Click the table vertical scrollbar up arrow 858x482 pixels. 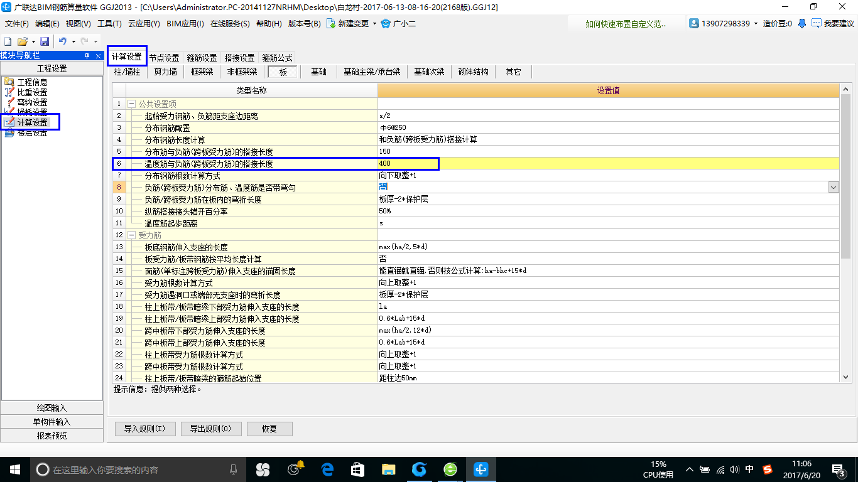click(845, 89)
